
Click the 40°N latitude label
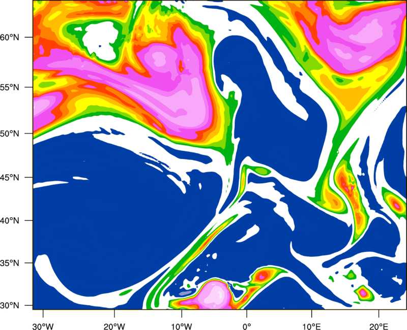click(10, 221)
